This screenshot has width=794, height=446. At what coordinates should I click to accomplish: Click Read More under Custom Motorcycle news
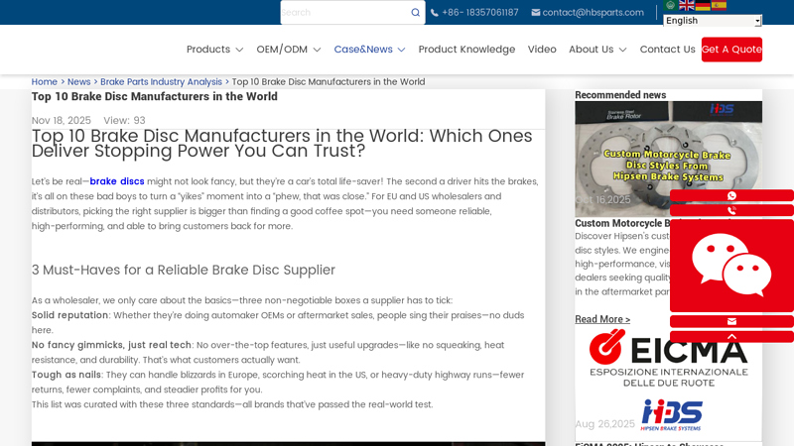[602, 319]
